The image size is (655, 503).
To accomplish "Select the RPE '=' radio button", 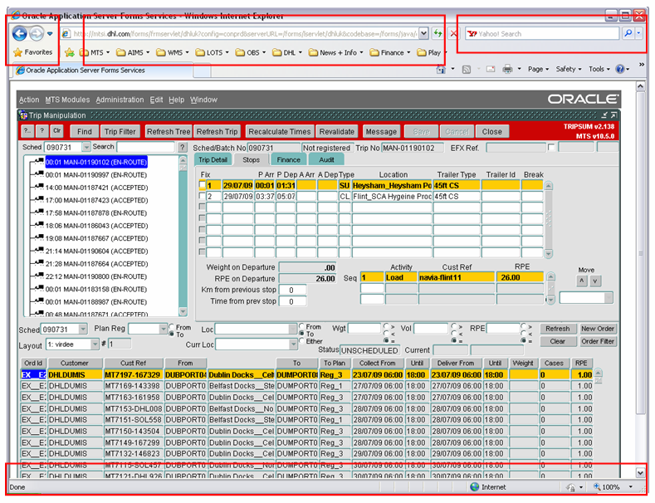I will (523, 341).
